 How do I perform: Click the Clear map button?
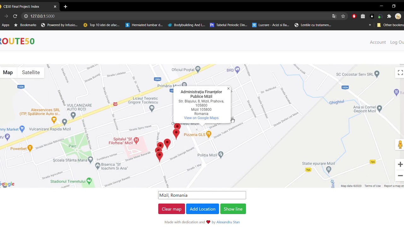pos(171,209)
